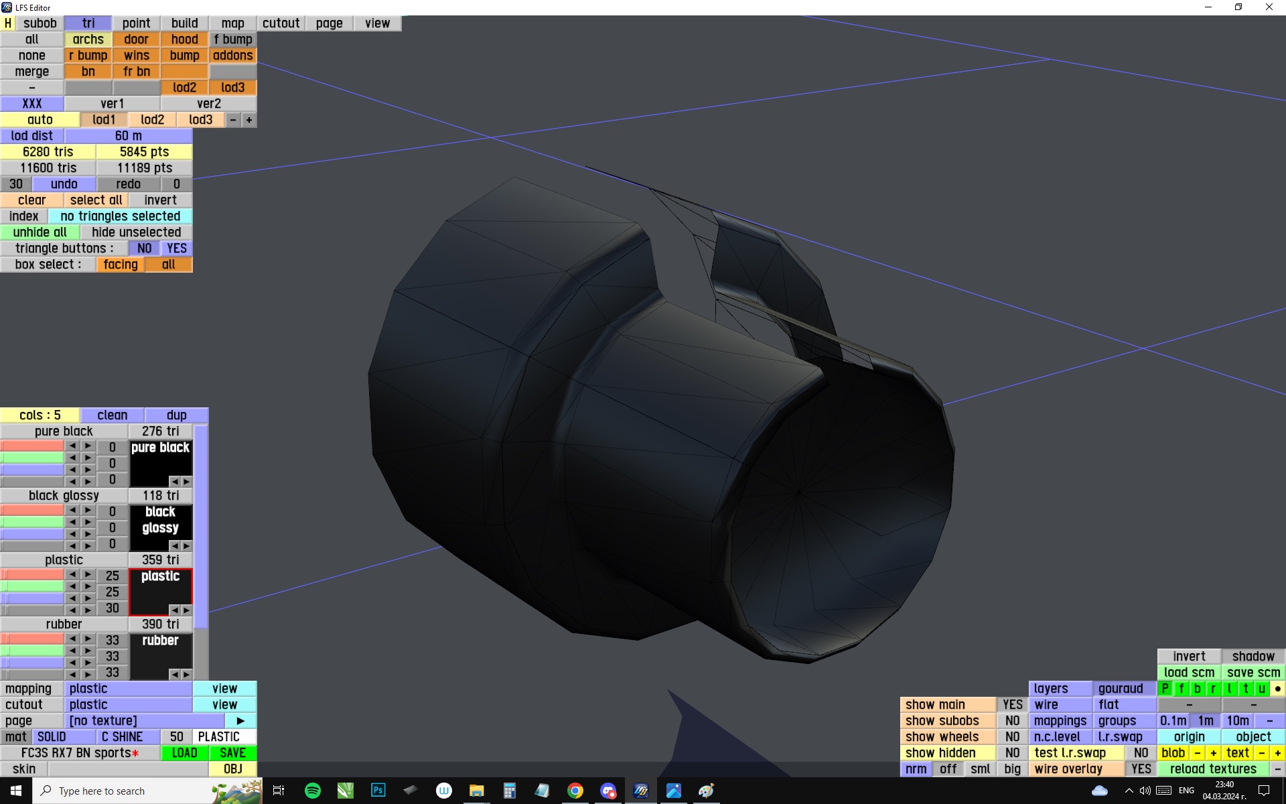
Task: Click the black dot button after layer letters
Action: pos(1277,688)
